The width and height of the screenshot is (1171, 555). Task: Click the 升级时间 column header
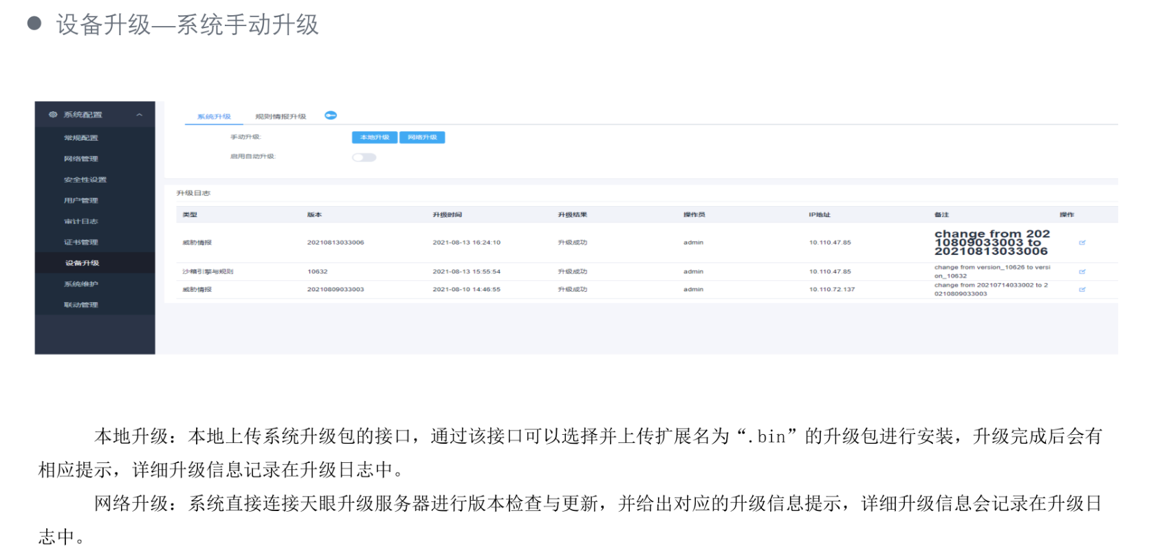click(447, 215)
